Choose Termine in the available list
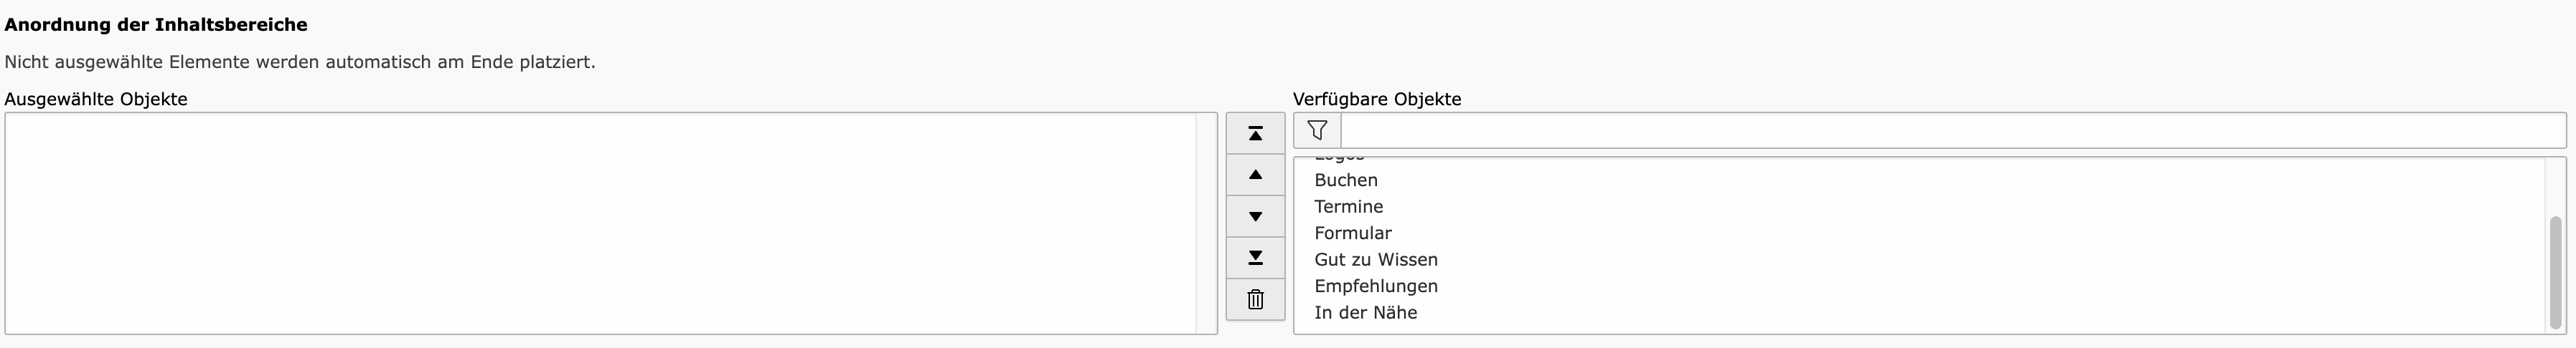Image resolution: width=2576 pixels, height=348 pixels. [1348, 206]
